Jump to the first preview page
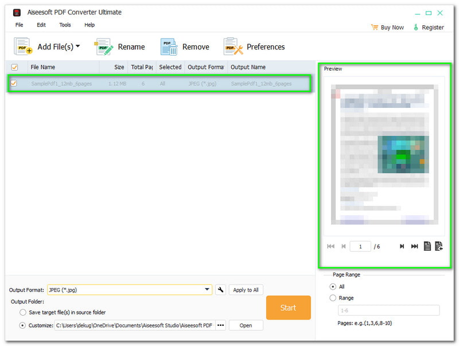The height and width of the screenshot is (346, 459). click(330, 246)
